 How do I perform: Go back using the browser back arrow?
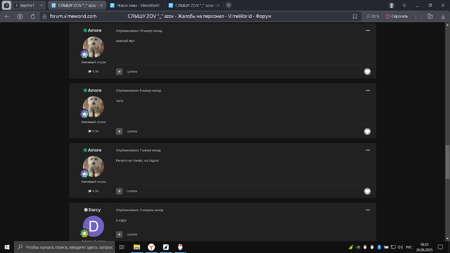[7, 16]
